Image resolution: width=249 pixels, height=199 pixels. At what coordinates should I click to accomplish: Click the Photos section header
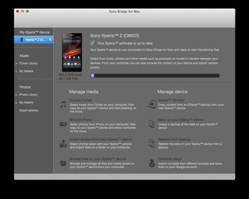click(x=25, y=87)
